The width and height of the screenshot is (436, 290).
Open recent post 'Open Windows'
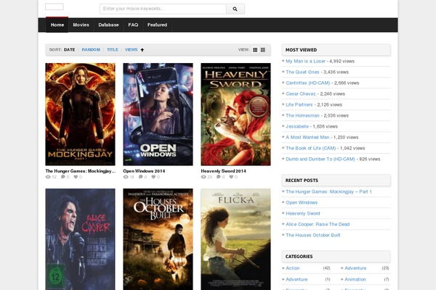coord(302,202)
